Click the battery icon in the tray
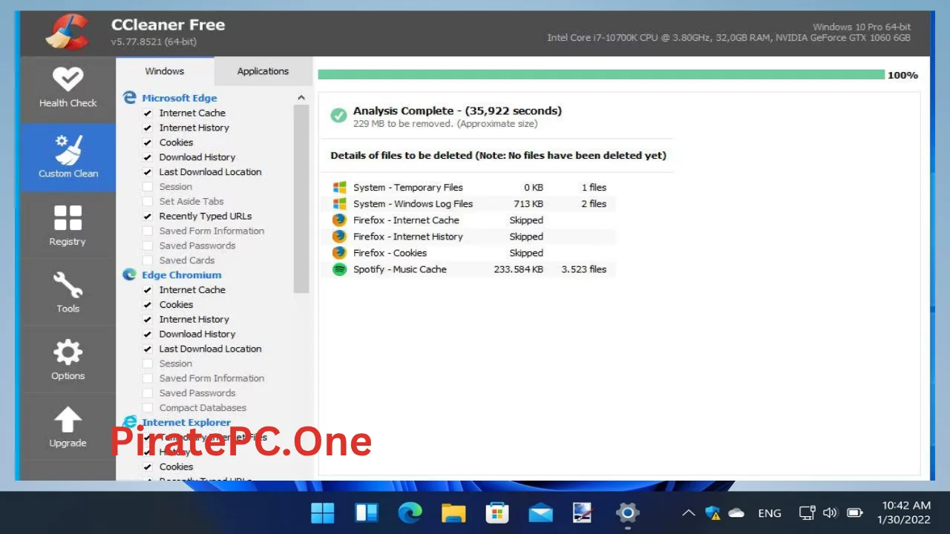 click(x=855, y=512)
